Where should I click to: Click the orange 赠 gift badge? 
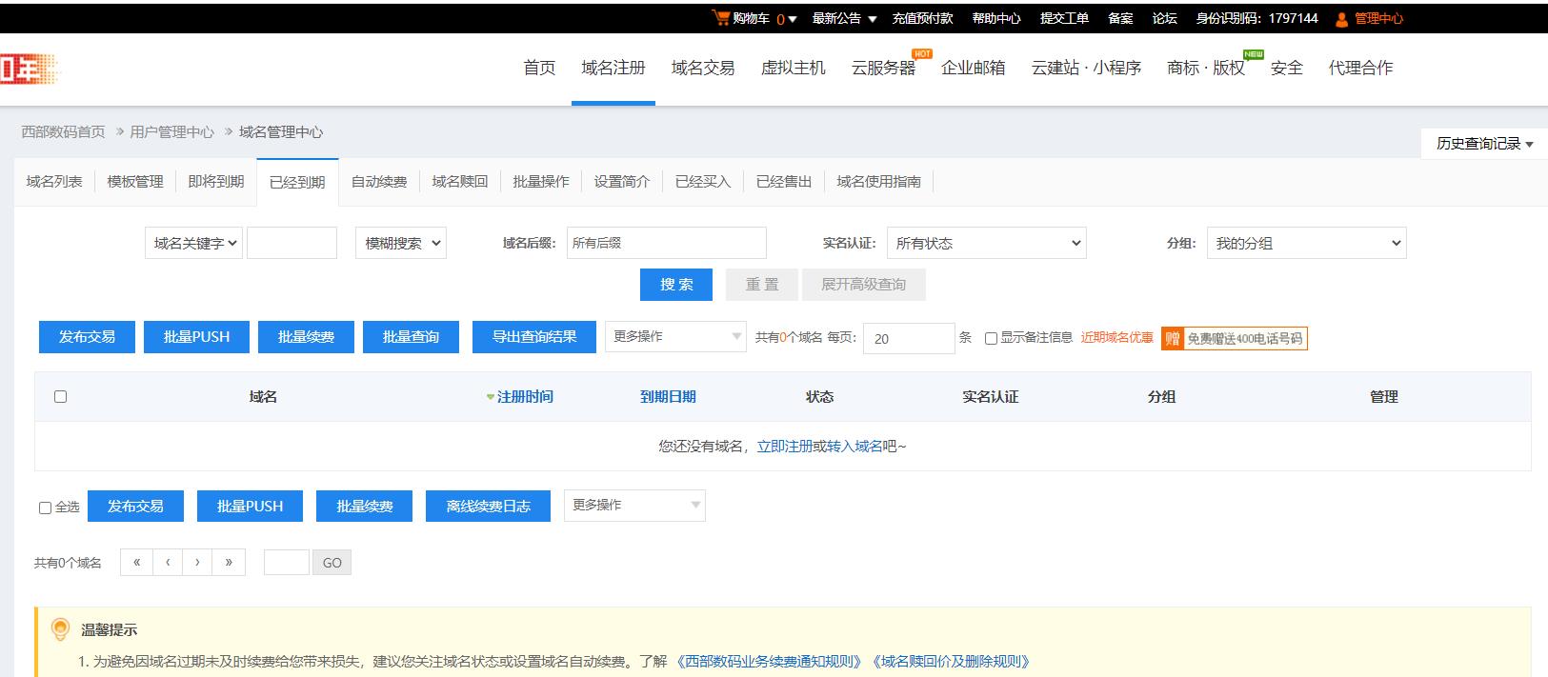click(x=1172, y=338)
